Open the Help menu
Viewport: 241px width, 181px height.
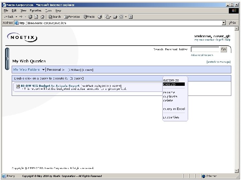(58, 10)
